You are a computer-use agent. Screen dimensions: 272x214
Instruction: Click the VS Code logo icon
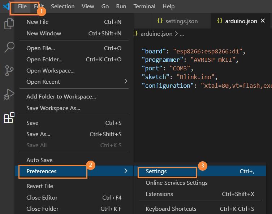click(6, 6)
